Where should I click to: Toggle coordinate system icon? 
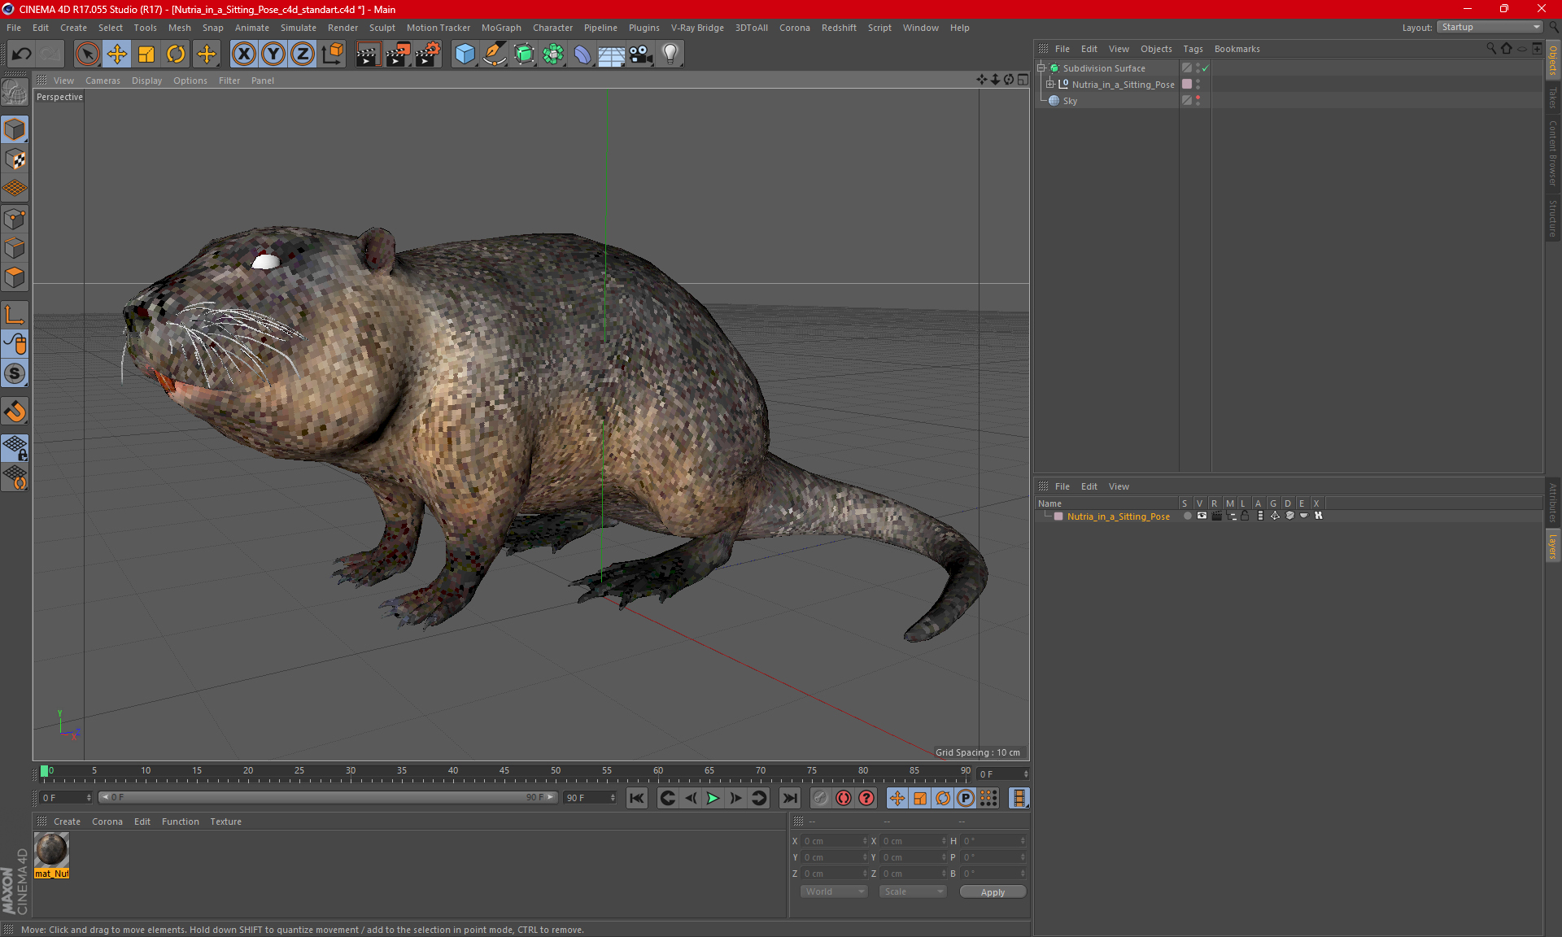tap(333, 54)
